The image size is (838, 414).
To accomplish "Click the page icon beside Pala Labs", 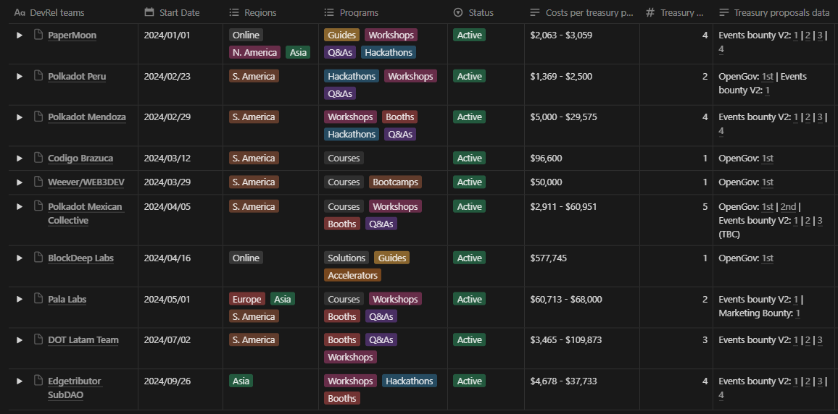I will pyautogui.click(x=38, y=300).
